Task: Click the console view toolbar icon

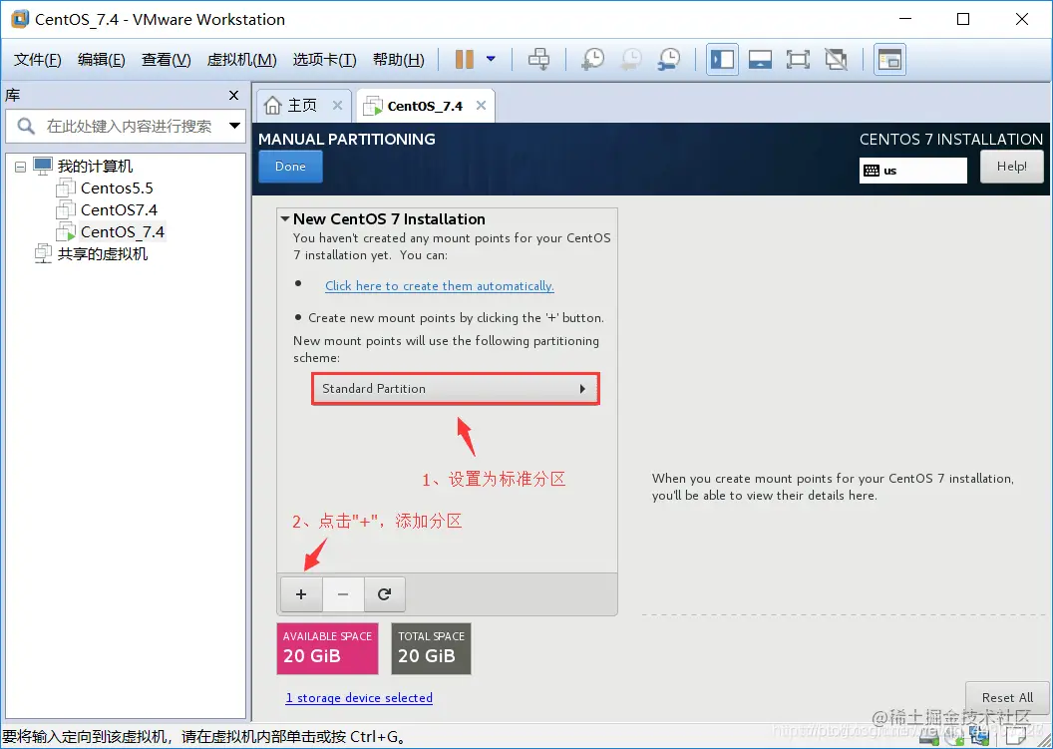Action: click(760, 59)
